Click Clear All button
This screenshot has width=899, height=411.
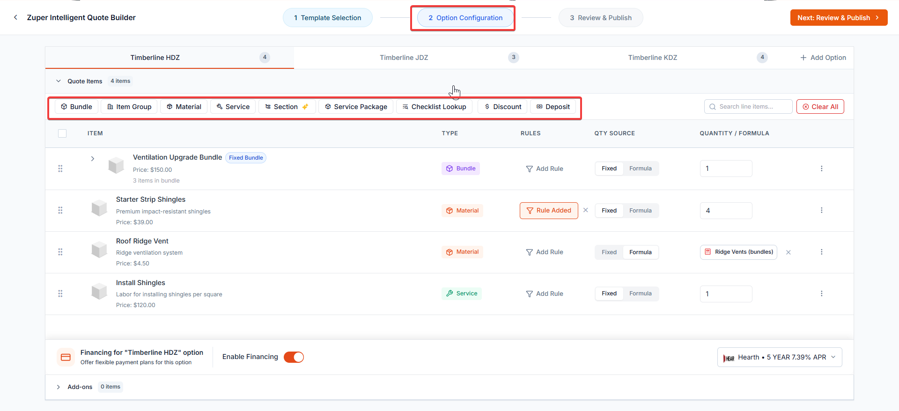click(820, 107)
